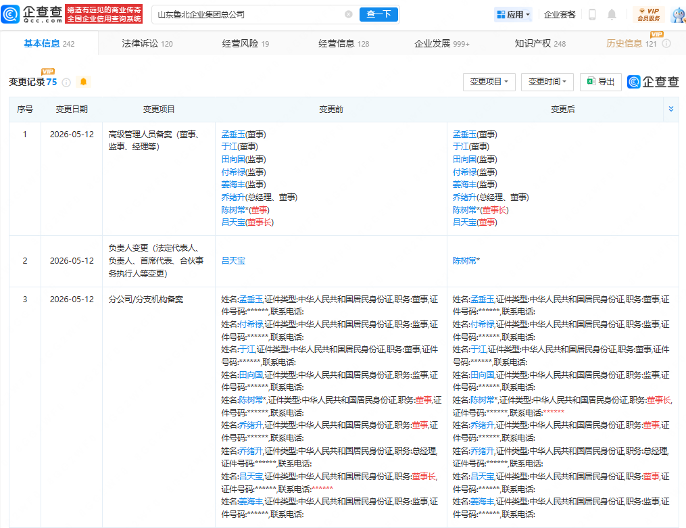Click the Qcc.com logo icon
The image size is (686, 528).
[10, 14]
